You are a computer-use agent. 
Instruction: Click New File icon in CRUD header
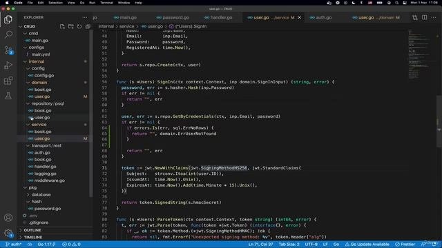pos(62,26)
